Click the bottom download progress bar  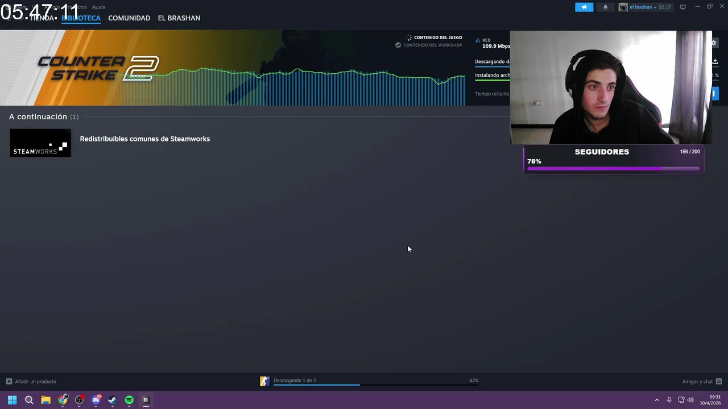[376, 385]
